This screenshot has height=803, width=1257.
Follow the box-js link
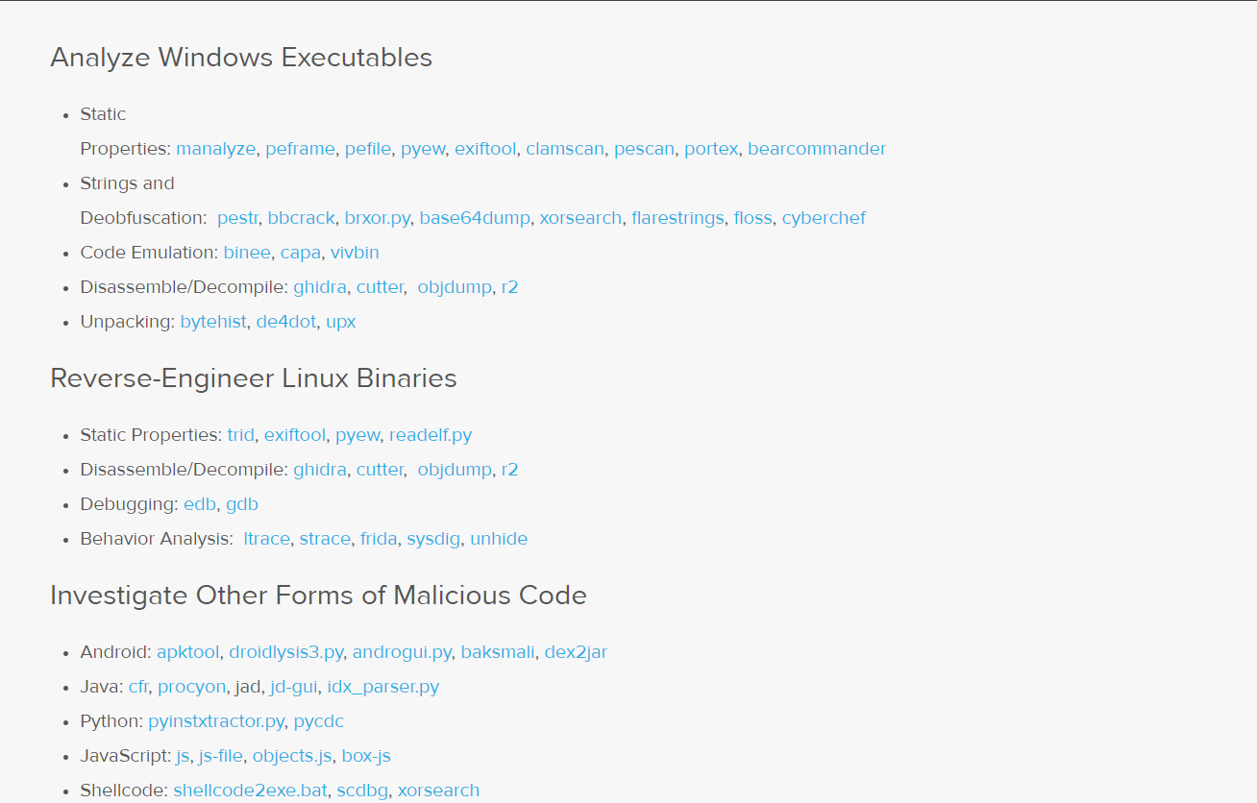click(x=366, y=756)
